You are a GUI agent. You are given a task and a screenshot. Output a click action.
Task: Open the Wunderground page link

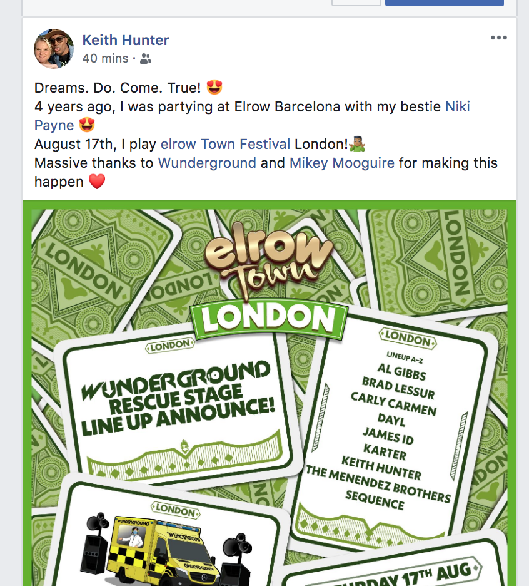[x=207, y=163]
